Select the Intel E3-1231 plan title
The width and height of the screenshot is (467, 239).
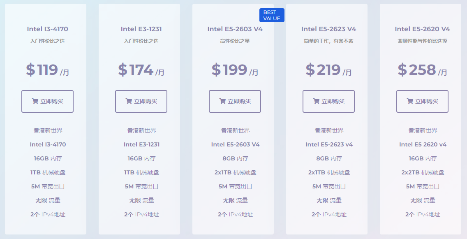tap(141, 29)
